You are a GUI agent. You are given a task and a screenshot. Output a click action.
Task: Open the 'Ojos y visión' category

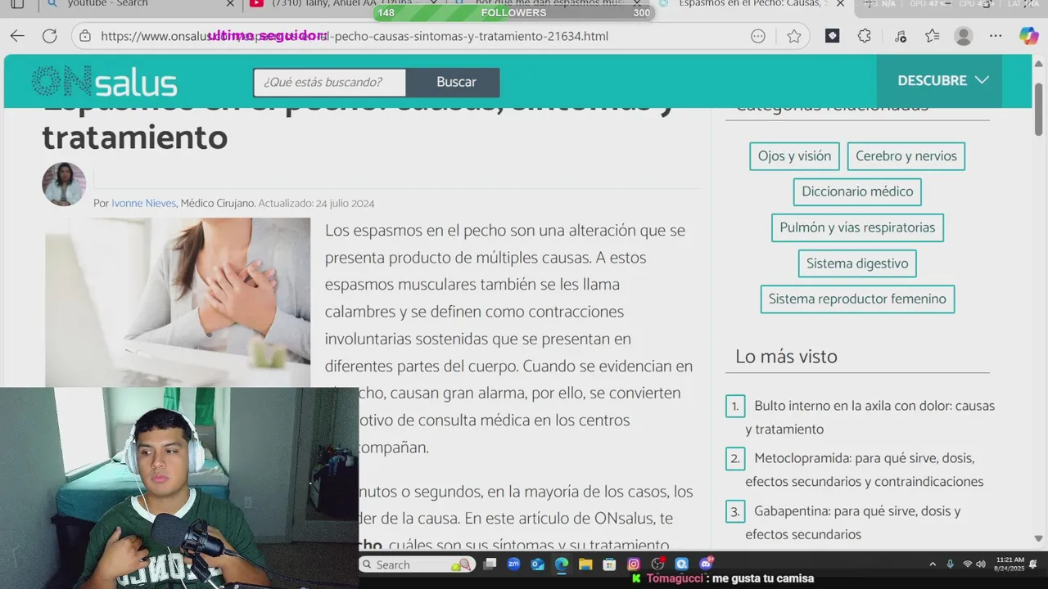point(794,156)
